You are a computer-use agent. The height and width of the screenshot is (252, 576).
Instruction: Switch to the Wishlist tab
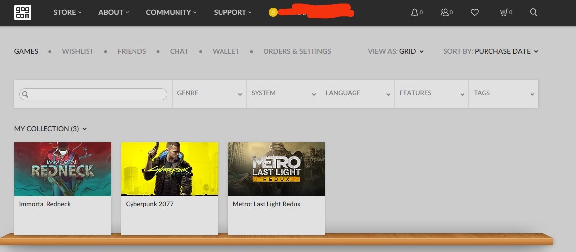(78, 51)
